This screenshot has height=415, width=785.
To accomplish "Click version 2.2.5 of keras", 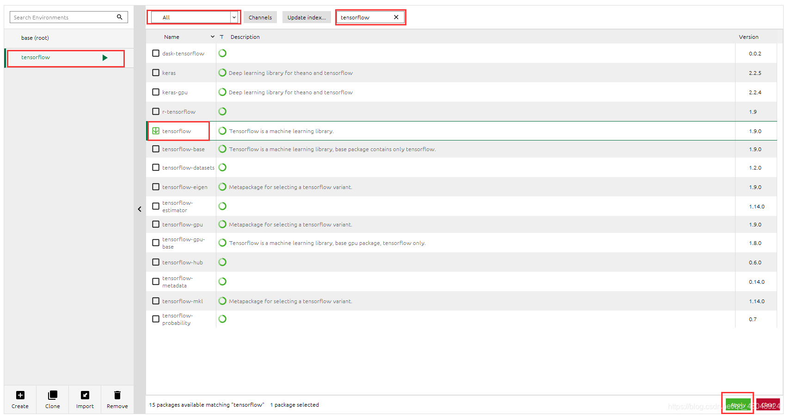I will [x=755, y=73].
